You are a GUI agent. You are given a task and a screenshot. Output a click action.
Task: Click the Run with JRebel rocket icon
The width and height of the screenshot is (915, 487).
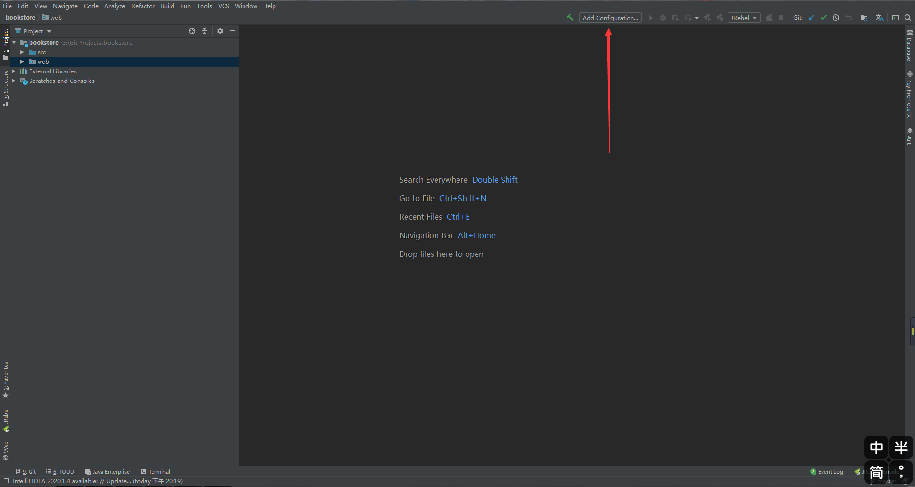tap(707, 18)
